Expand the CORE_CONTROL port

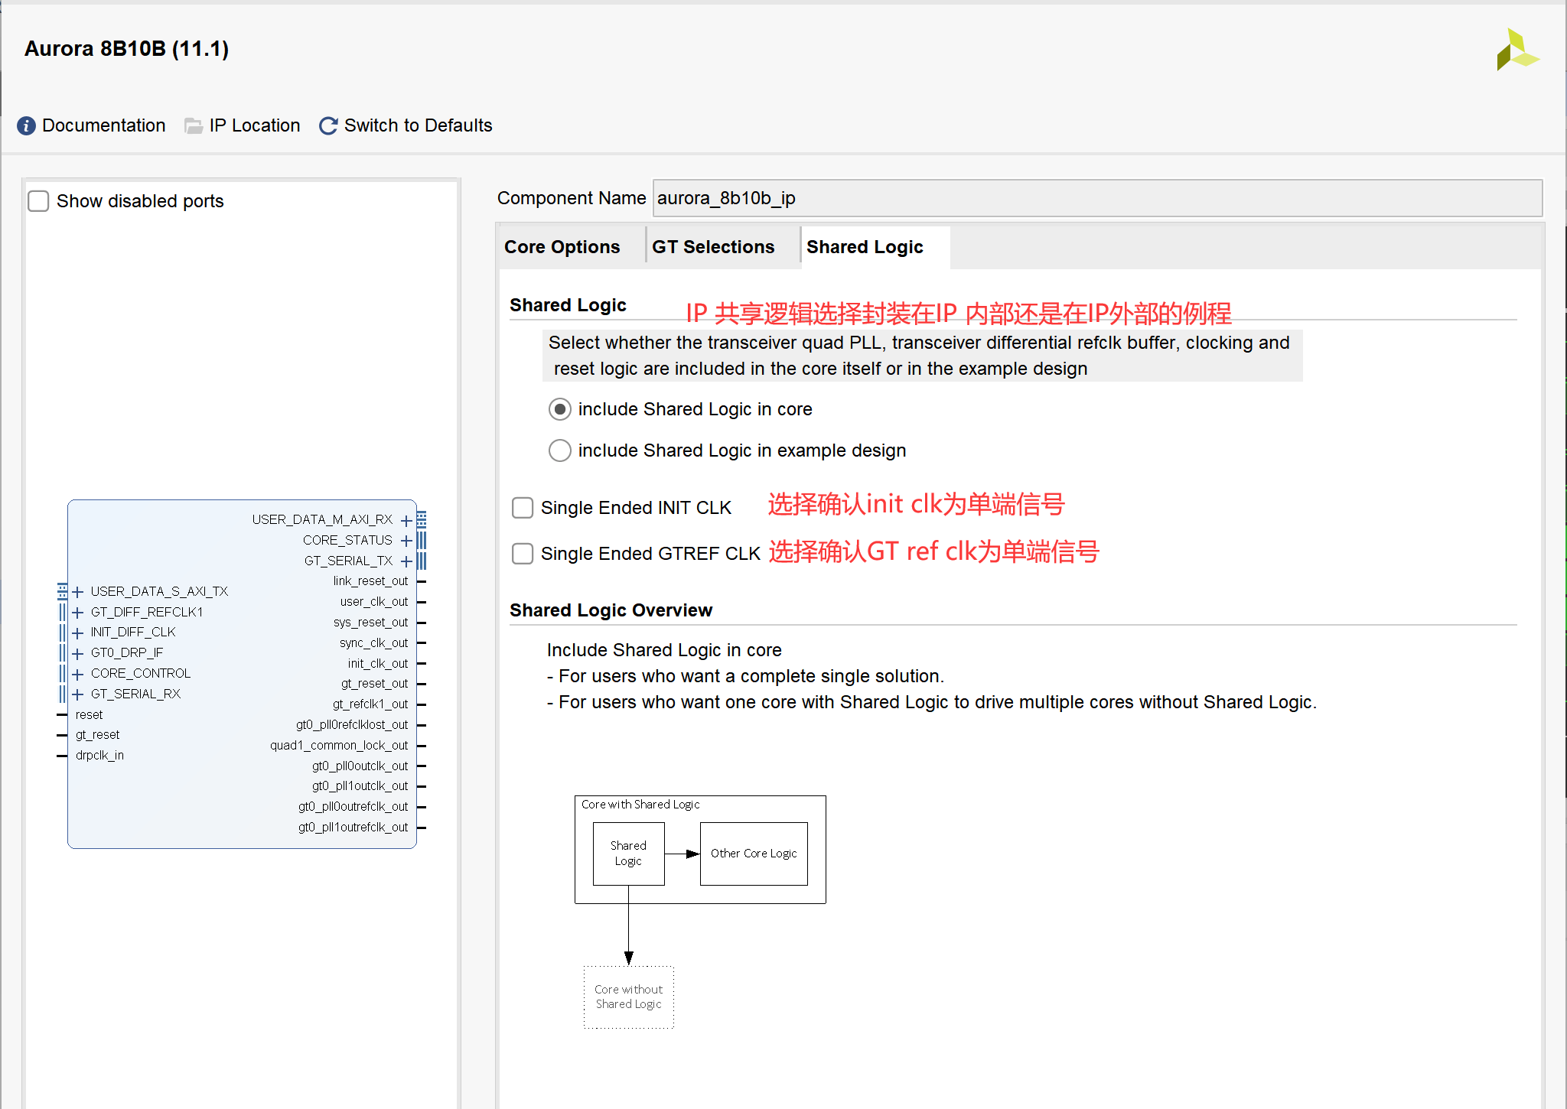(77, 674)
